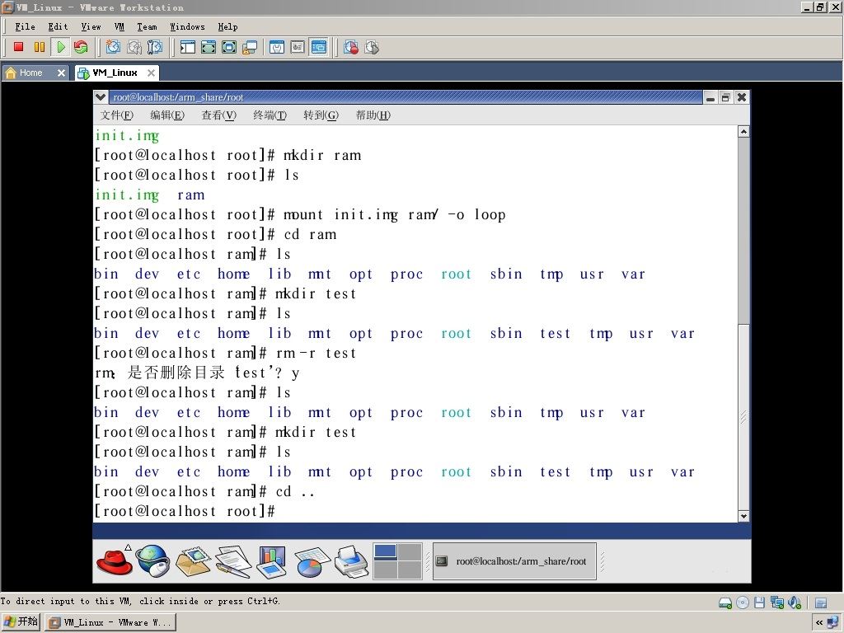Open the VMware File menu
The height and width of the screenshot is (633, 844).
click(25, 26)
